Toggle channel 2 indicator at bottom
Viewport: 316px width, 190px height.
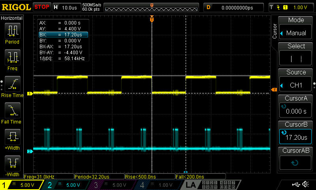(x=66, y=185)
